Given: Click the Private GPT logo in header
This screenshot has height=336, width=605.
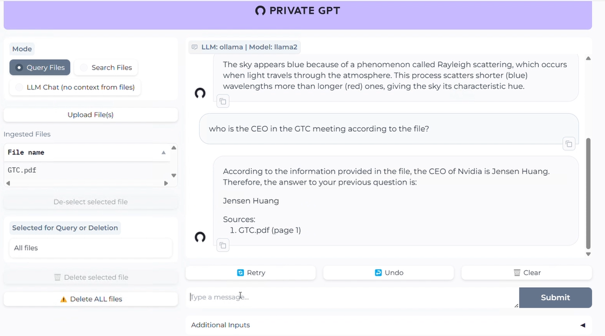Looking at the screenshot, I should [x=261, y=10].
